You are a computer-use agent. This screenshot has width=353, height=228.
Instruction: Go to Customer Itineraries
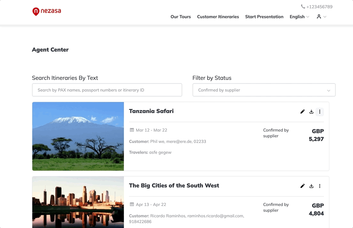coord(218,17)
